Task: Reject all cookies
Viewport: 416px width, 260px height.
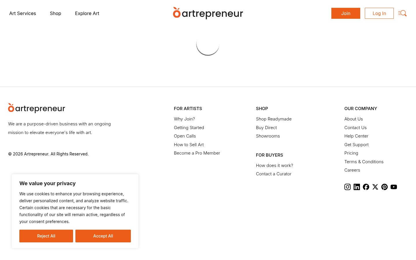Action: (46, 236)
